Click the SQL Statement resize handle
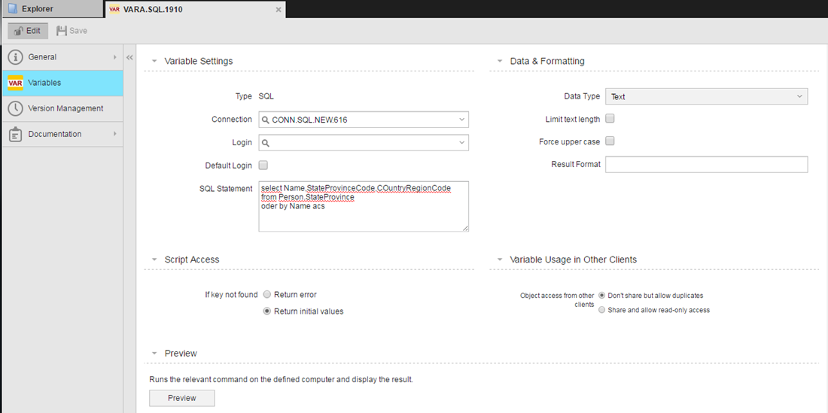This screenshot has height=413, width=828. coord(465,228)
